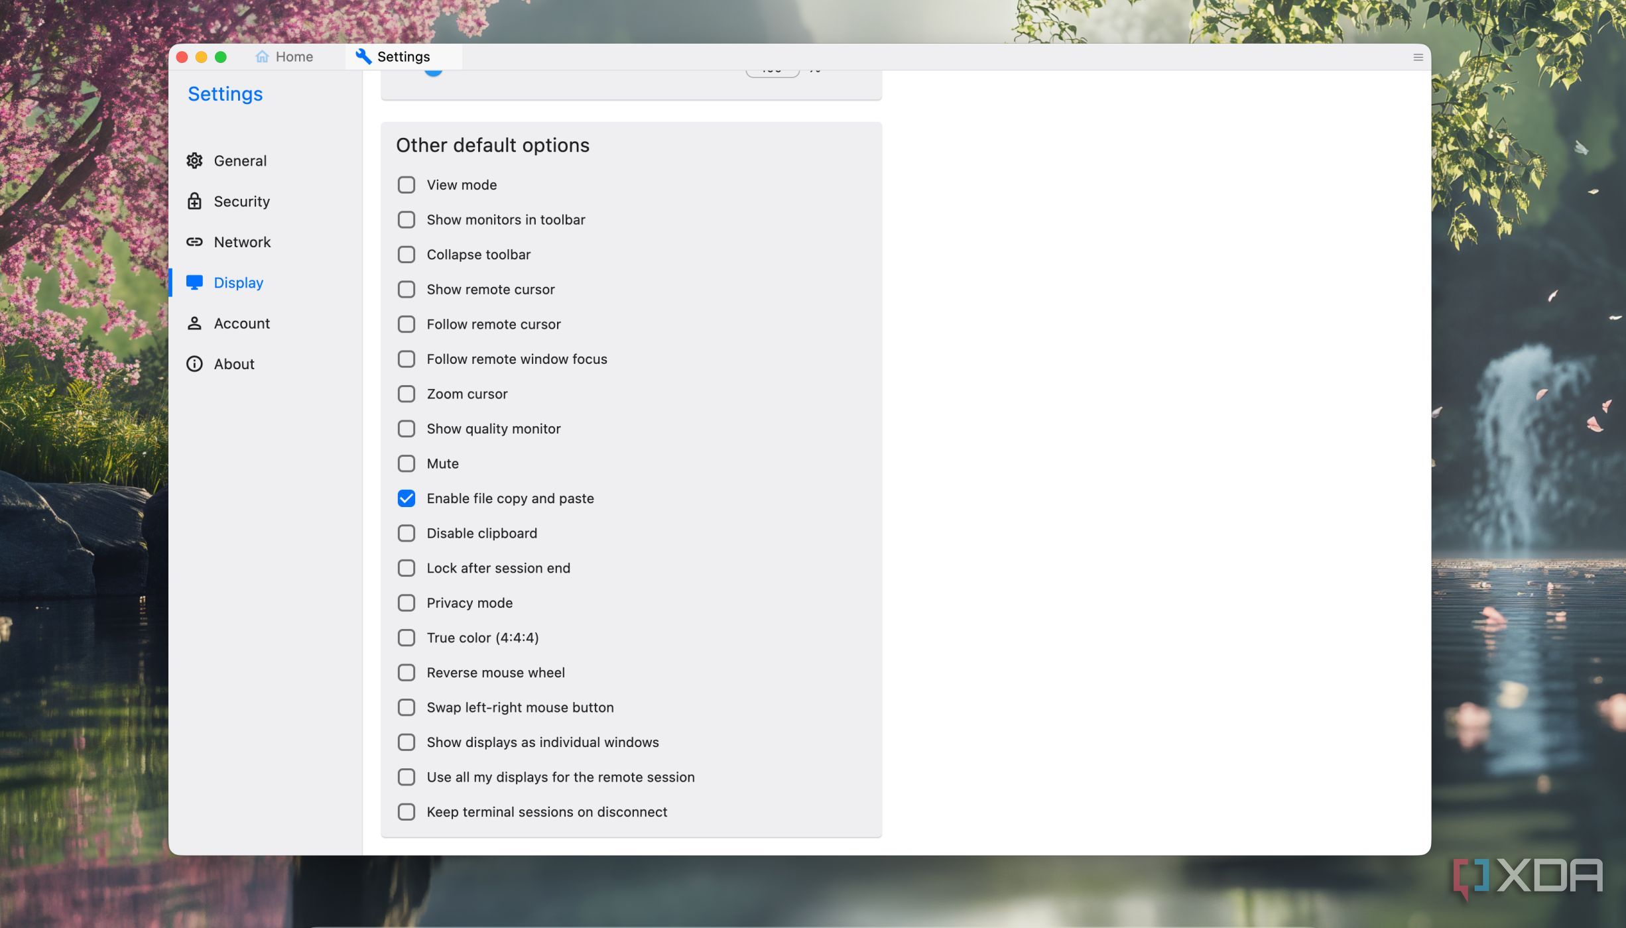1626x928 pixels.
Task: Go to Account settings in the sidebar
Action: coord(228,323)
